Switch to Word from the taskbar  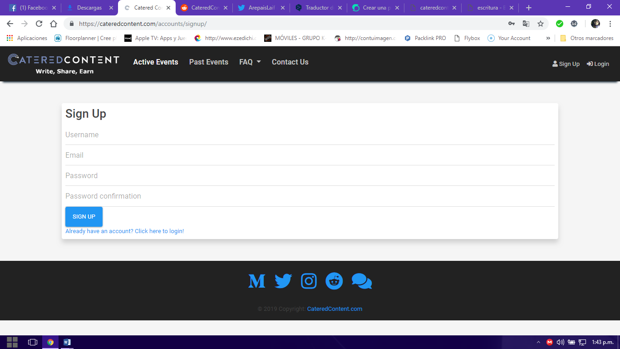(67, 342)
